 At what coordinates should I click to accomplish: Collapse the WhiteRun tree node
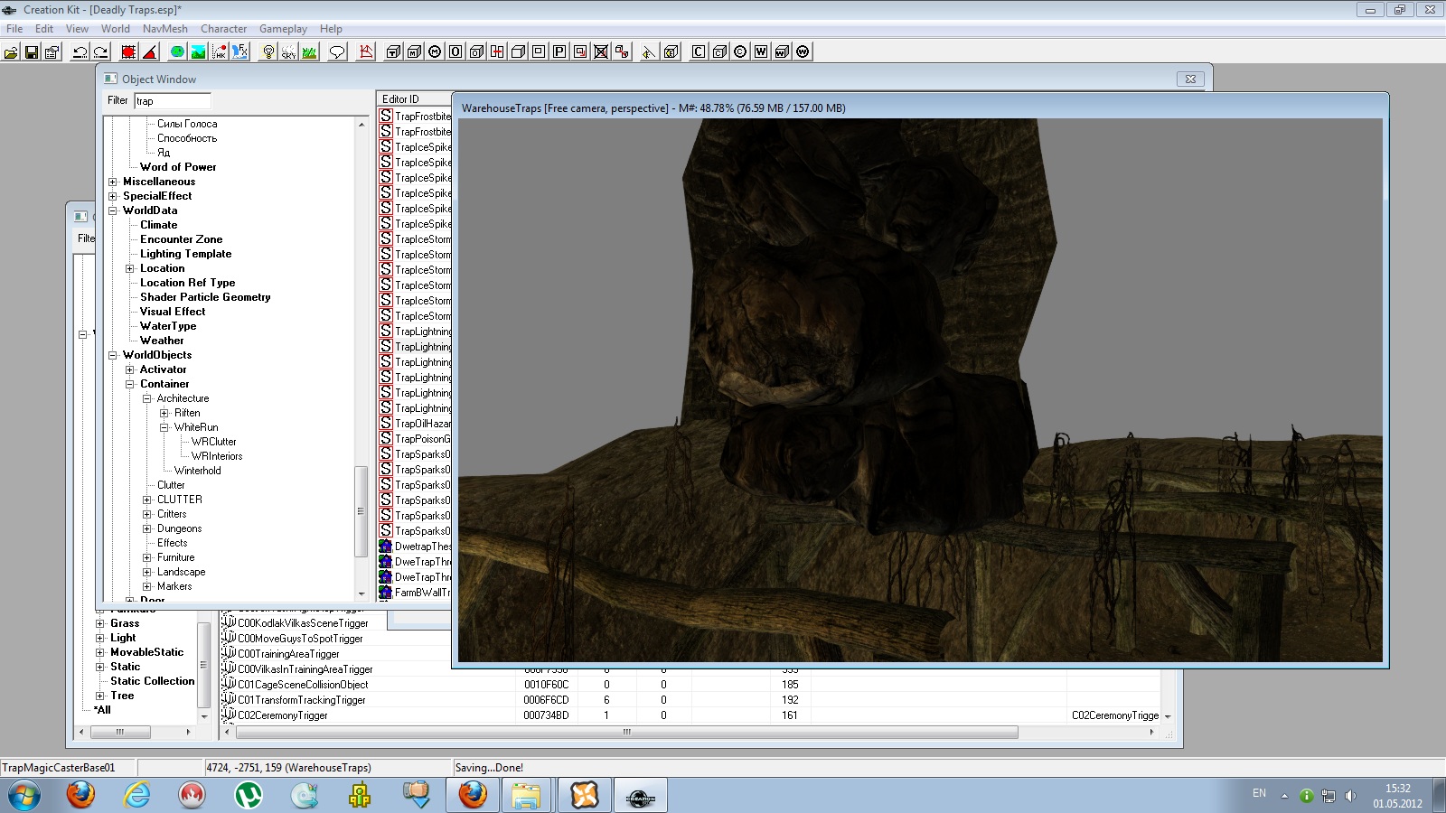[x=164, y=427]
